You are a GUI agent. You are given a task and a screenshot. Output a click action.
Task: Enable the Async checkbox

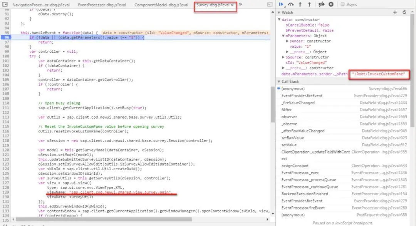coord(342,4)
